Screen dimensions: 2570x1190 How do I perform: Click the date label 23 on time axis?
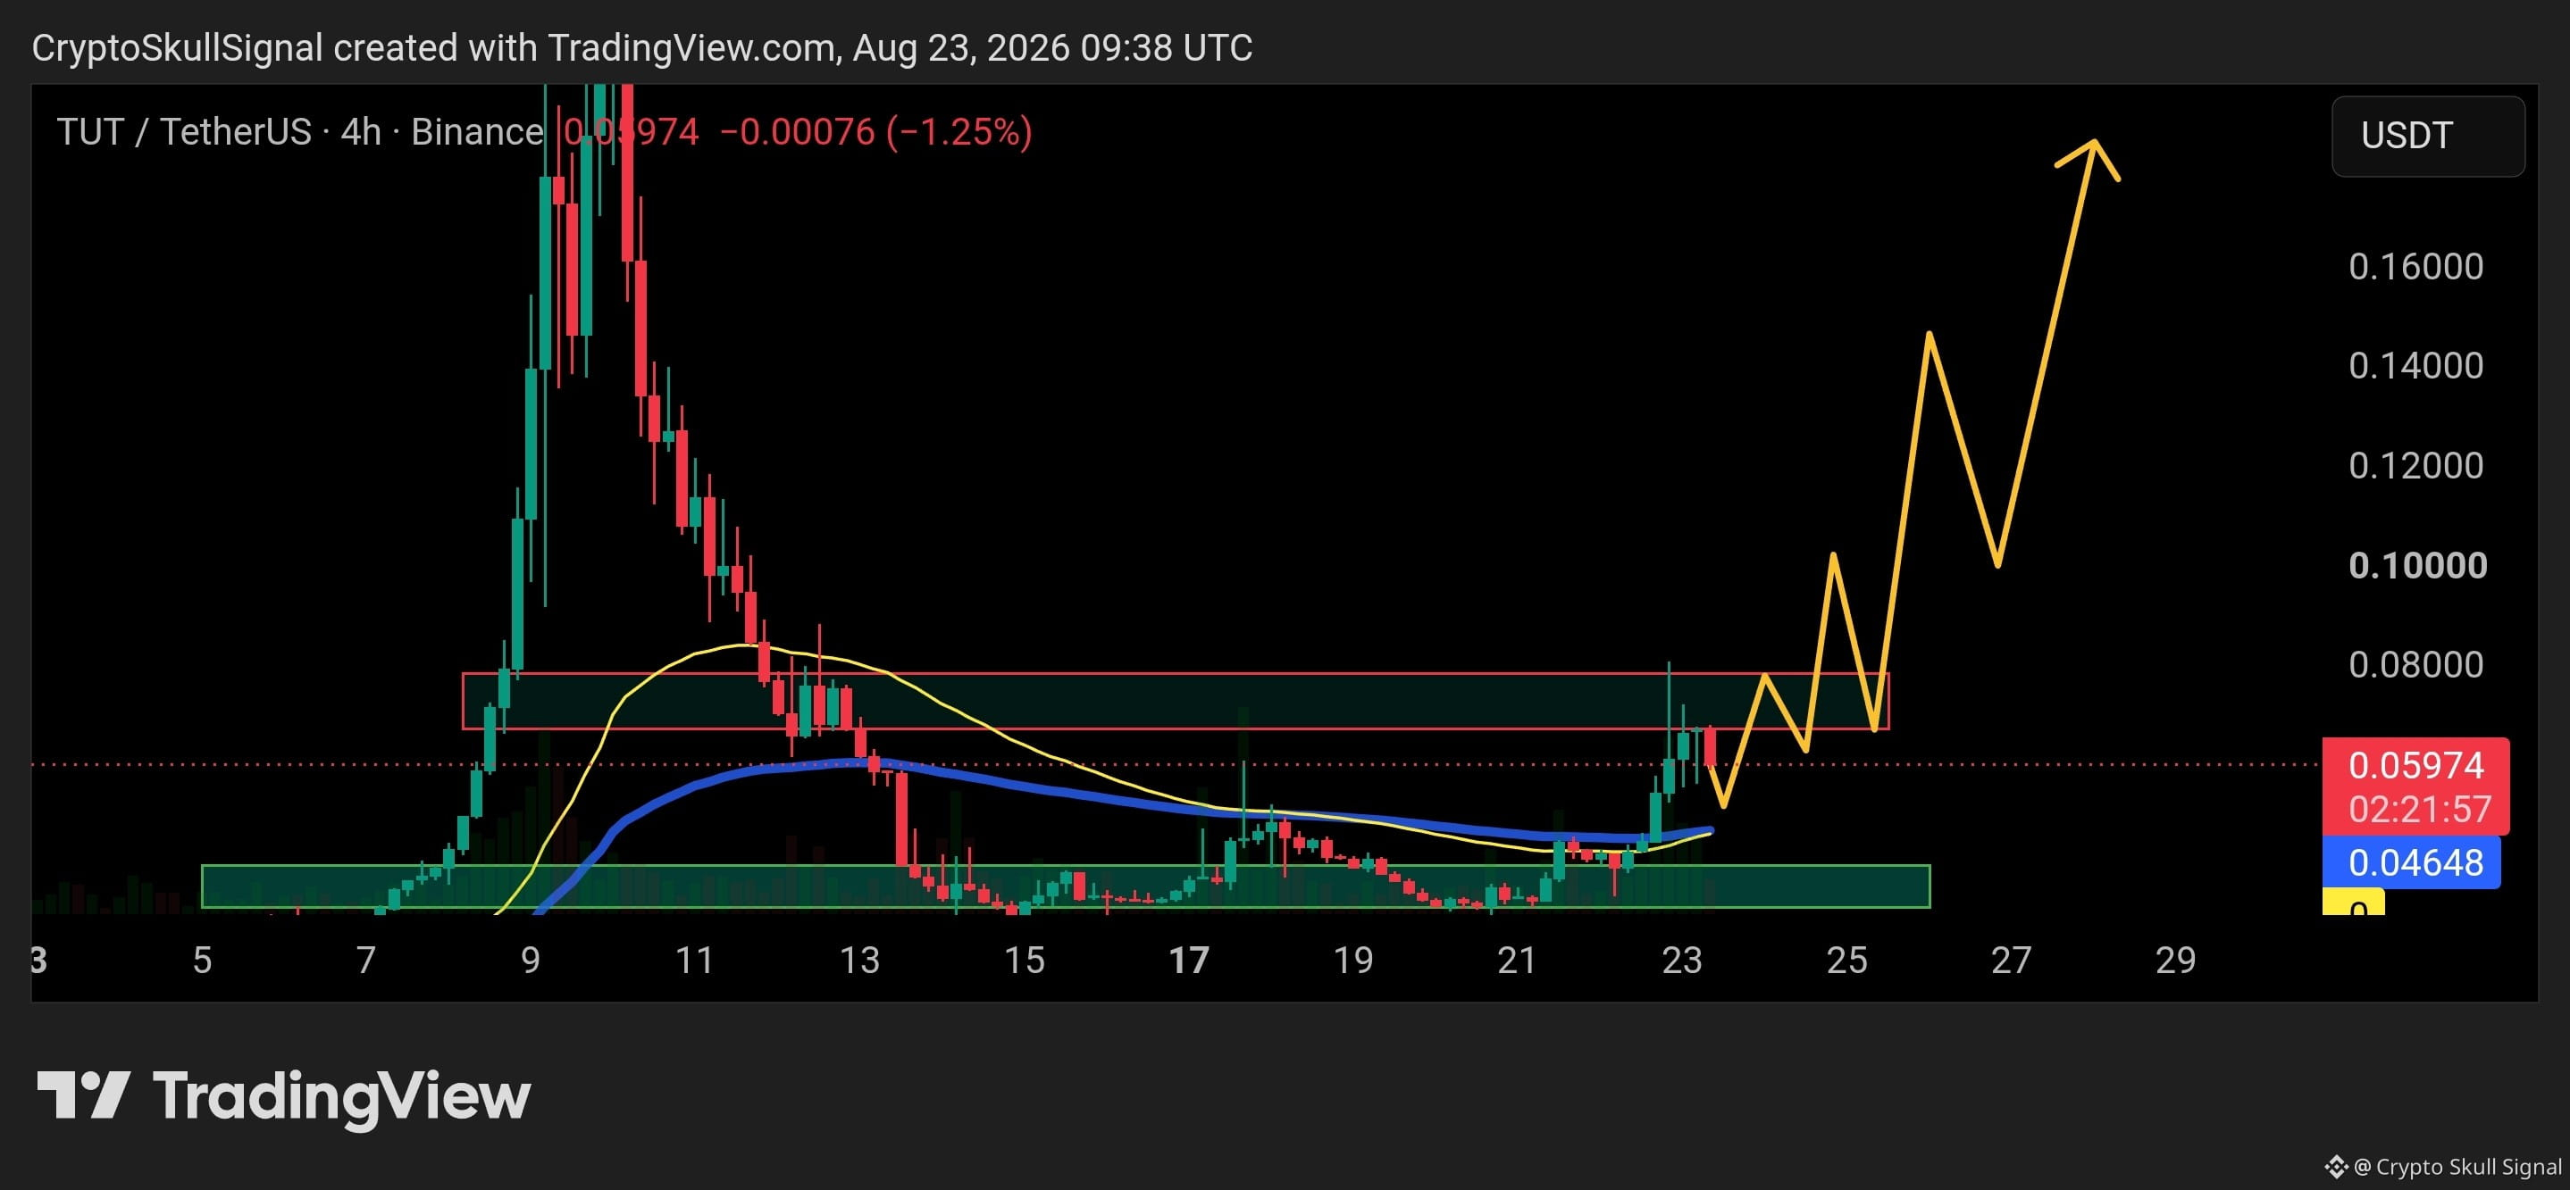tap(1681, 960)
